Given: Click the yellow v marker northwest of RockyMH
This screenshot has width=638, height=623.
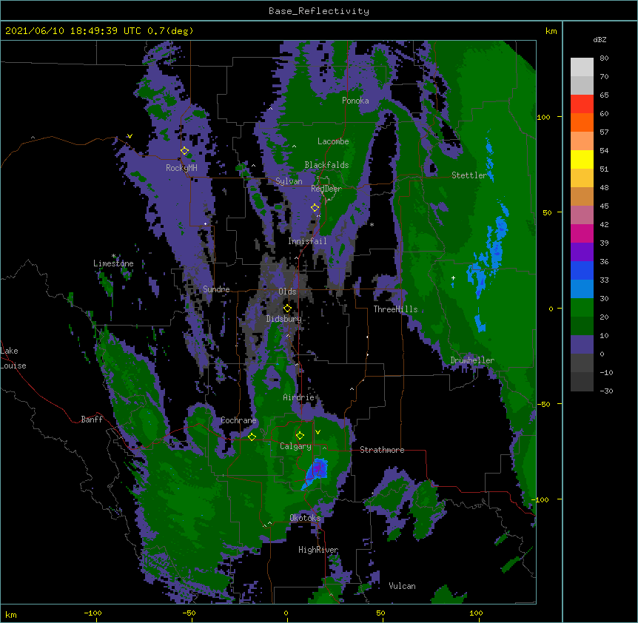Looking at the screenshot, I should [x=130, y=136].
